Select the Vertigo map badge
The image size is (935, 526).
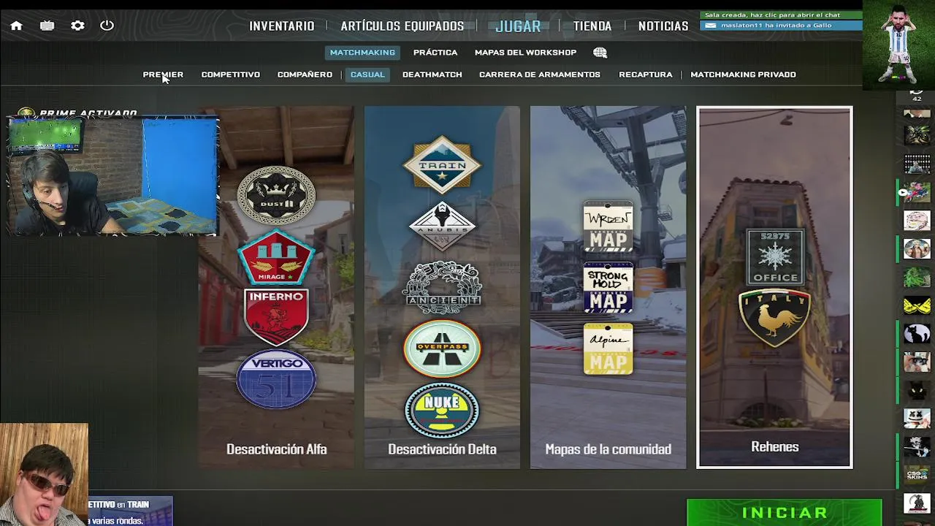[276, 379]
